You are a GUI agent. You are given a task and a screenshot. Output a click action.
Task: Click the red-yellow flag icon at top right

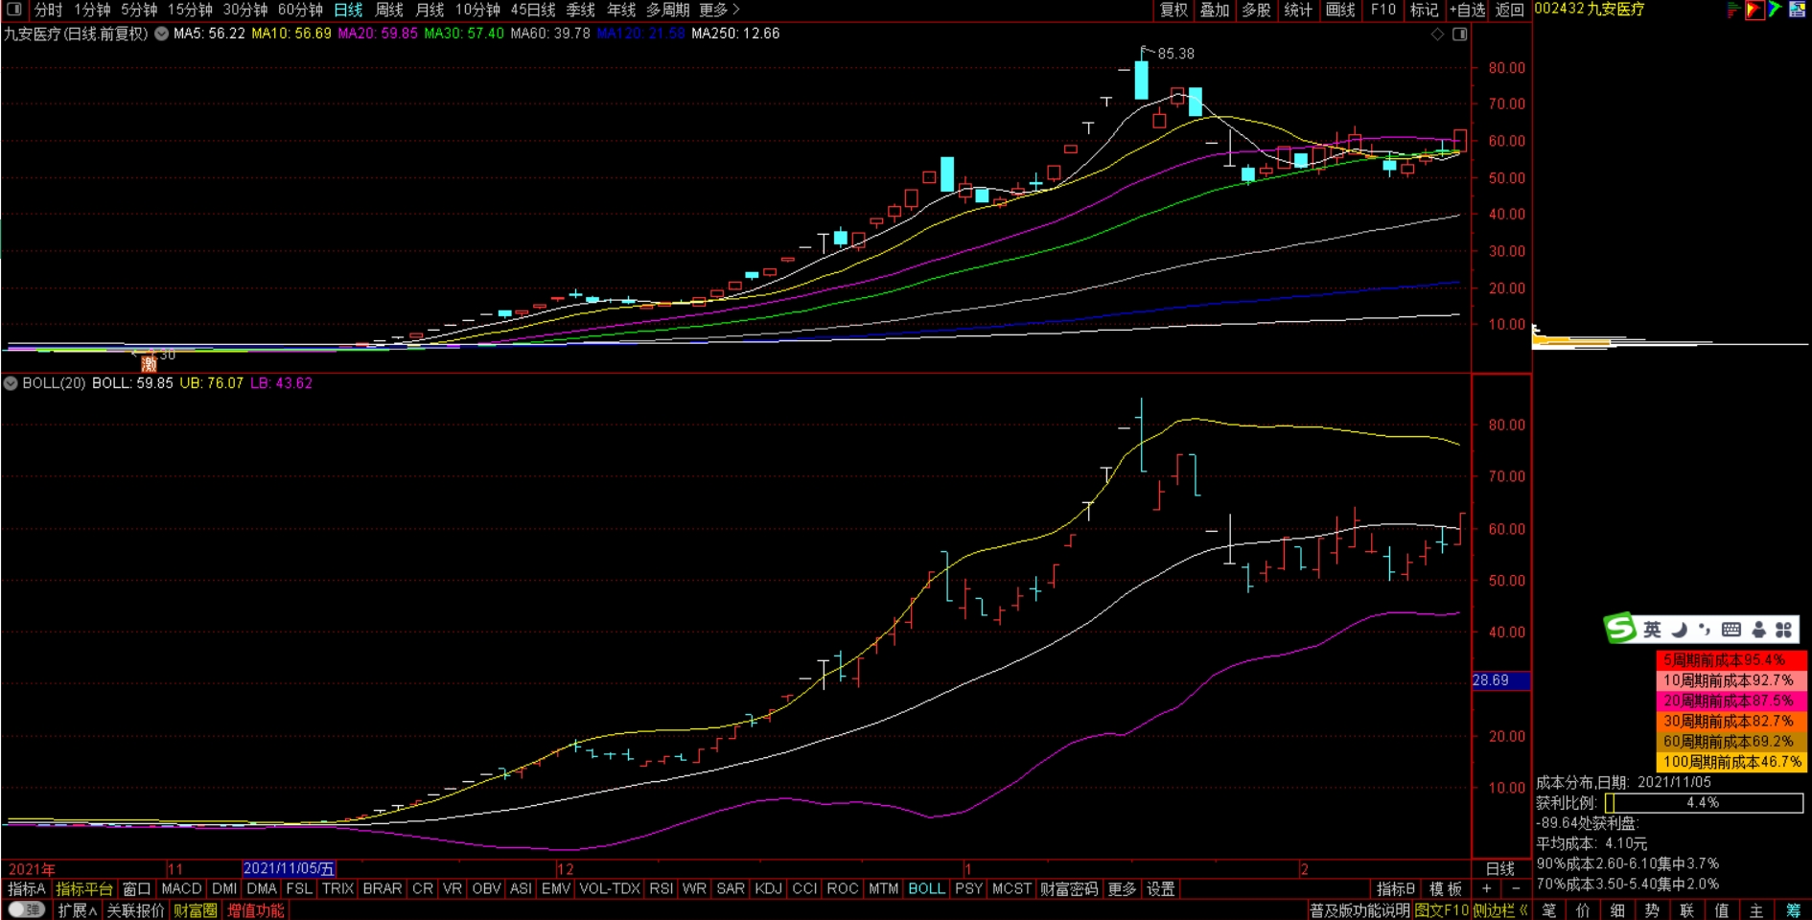point(1754,10)
